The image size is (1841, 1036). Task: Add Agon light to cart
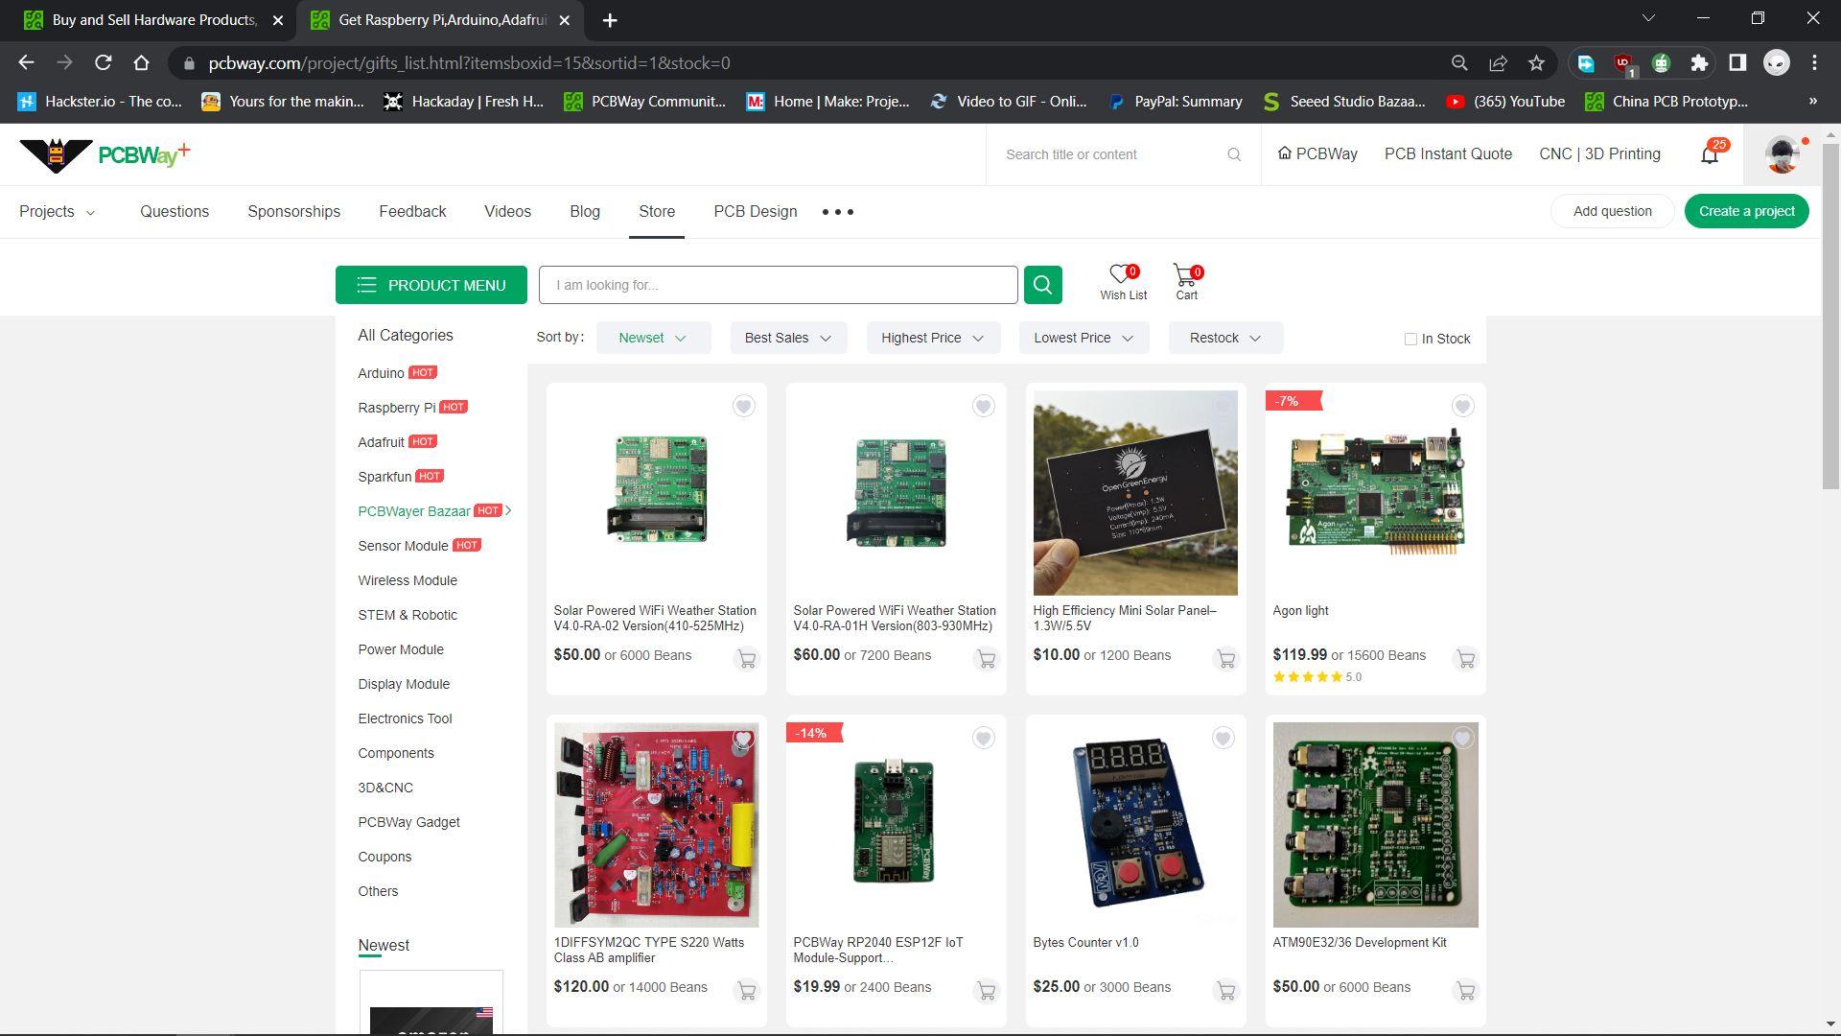(1465, 659)
